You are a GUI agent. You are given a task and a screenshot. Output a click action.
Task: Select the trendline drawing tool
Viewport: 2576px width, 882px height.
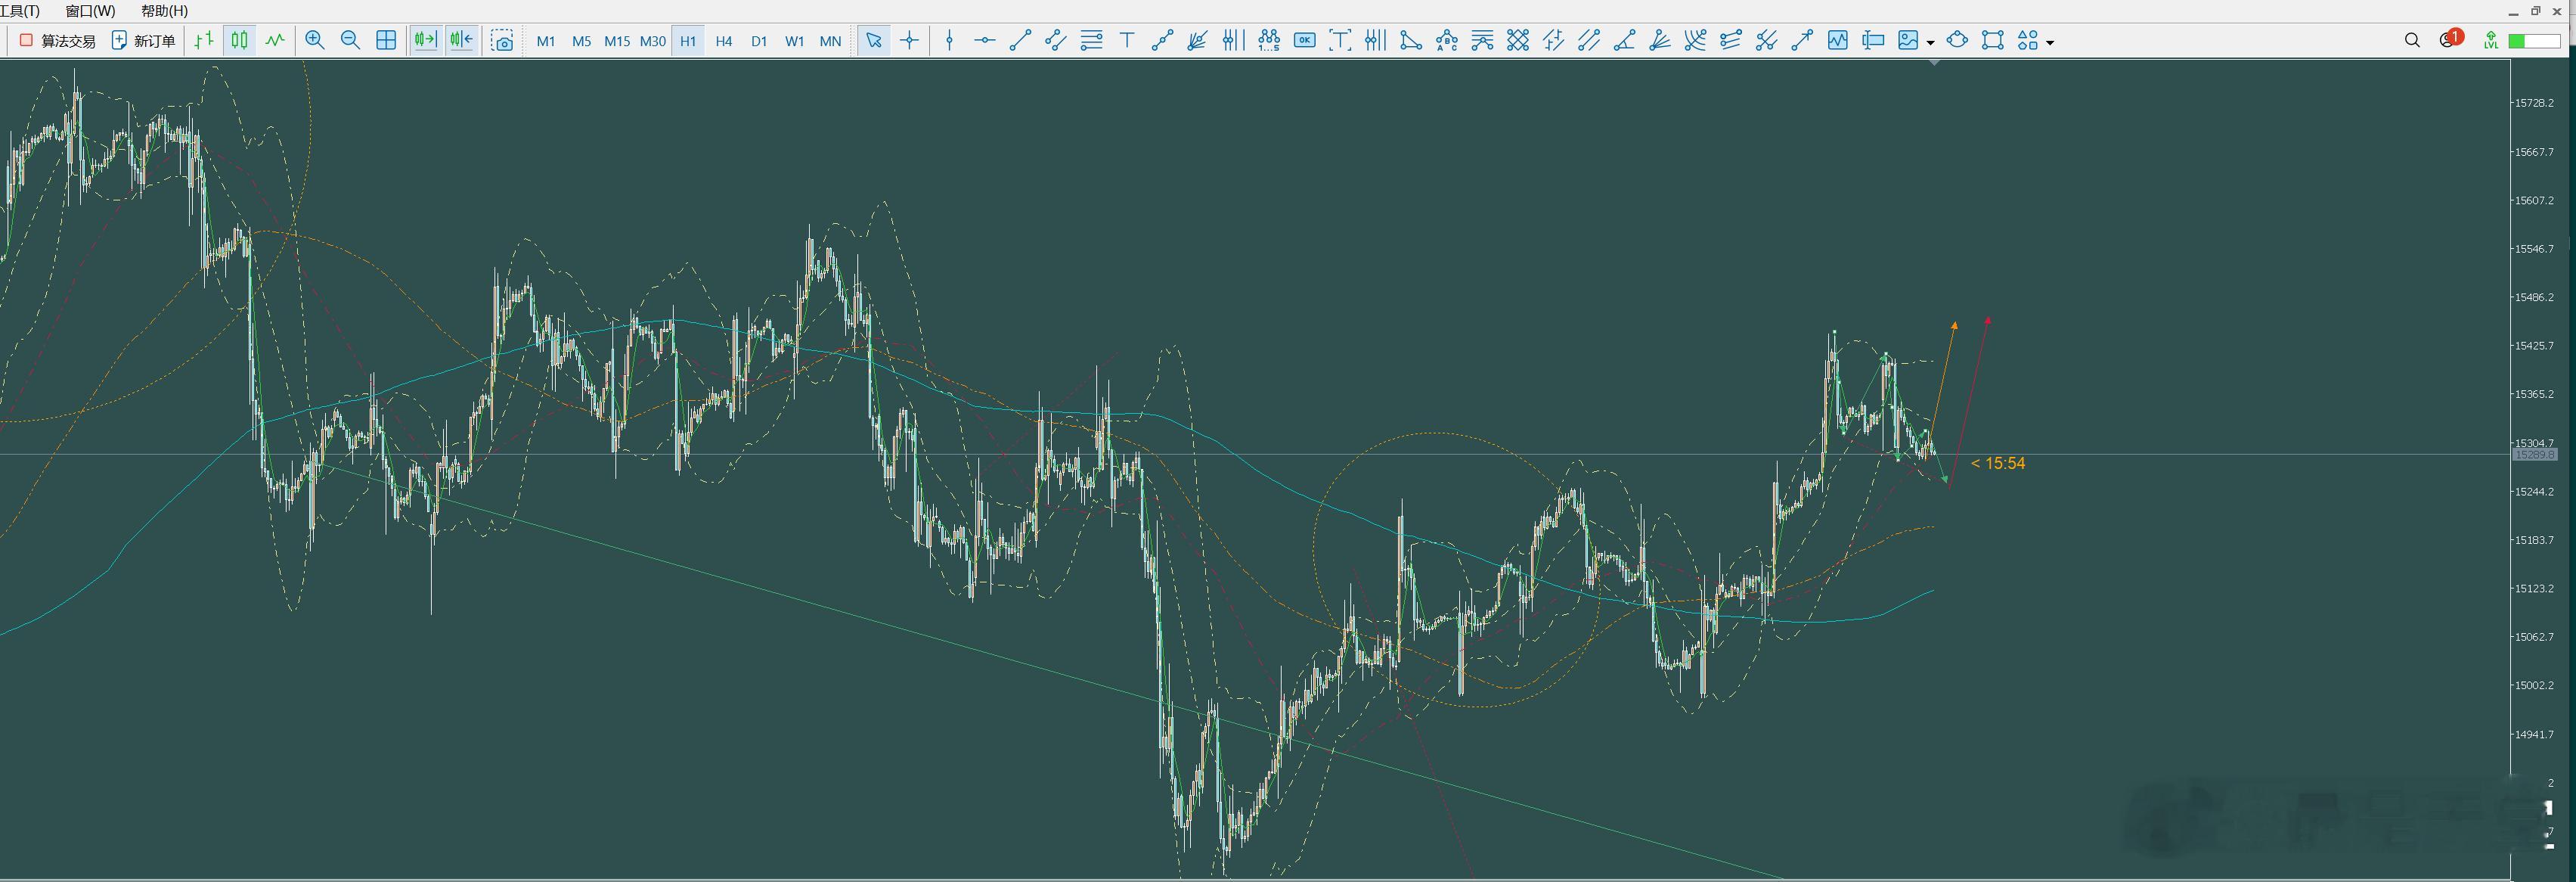[x=1020, y=40]
